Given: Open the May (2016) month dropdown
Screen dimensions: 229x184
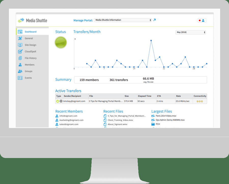Looking at the screenshot, I should pyautogui.click(x=190, y=32).
